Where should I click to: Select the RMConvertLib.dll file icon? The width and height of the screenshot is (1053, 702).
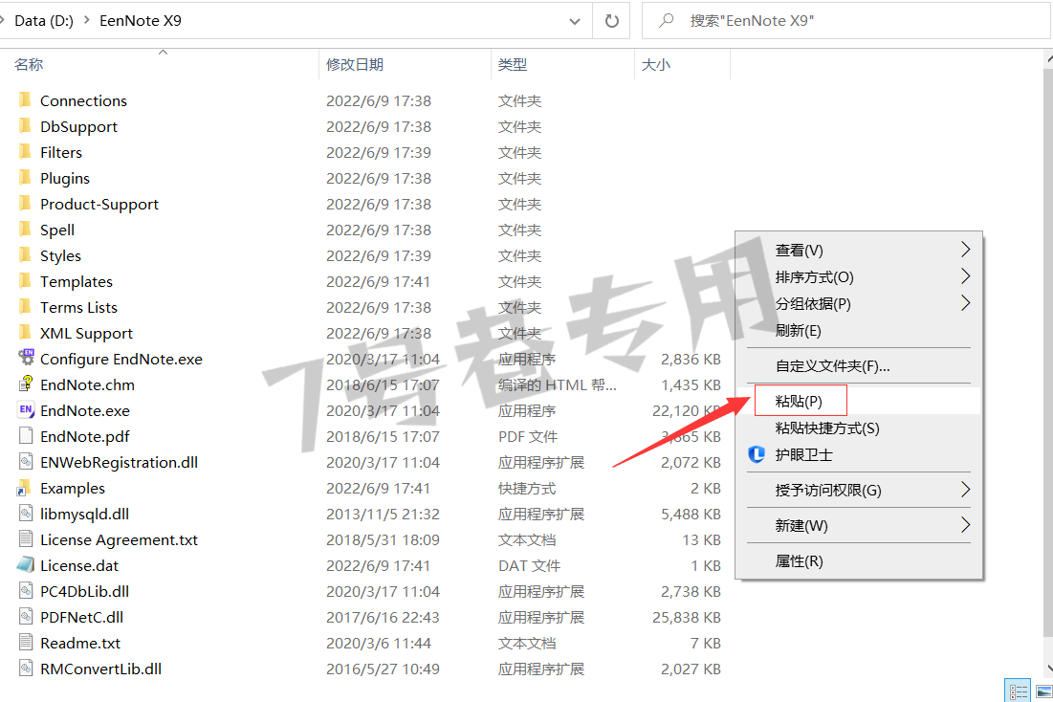tap(26, 669)
